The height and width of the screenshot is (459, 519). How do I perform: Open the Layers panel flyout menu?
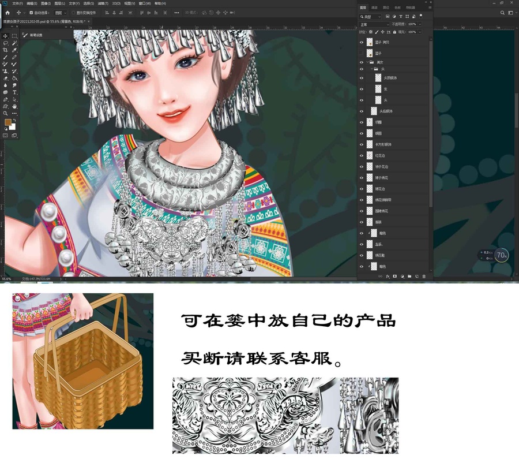point(430,8)
